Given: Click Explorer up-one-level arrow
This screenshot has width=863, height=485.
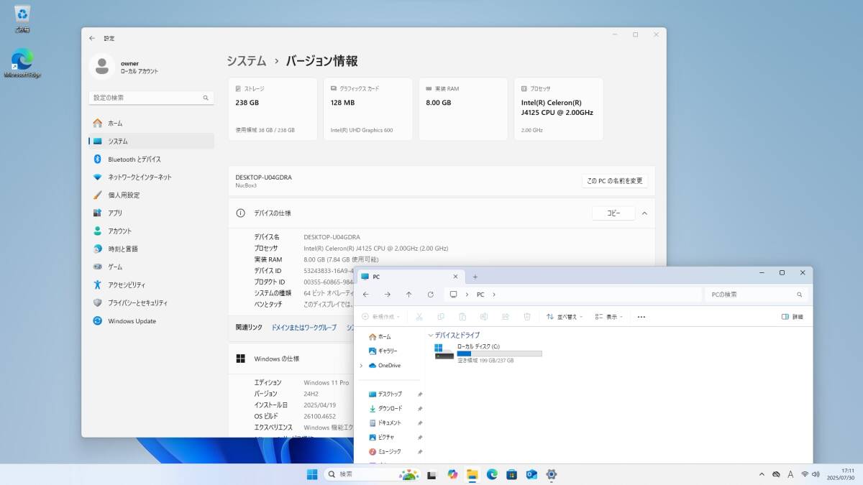Looking at the screenshot, I should click(408, 295).
